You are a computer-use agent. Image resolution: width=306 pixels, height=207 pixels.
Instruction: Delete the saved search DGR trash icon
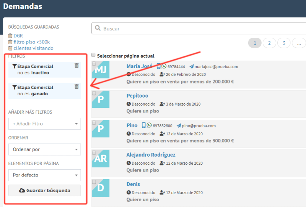[x=10, y=36]
